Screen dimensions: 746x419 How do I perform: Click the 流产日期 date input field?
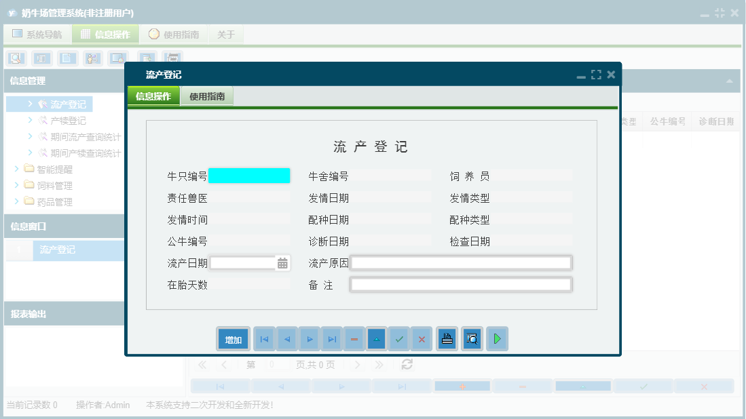[243, 263]
